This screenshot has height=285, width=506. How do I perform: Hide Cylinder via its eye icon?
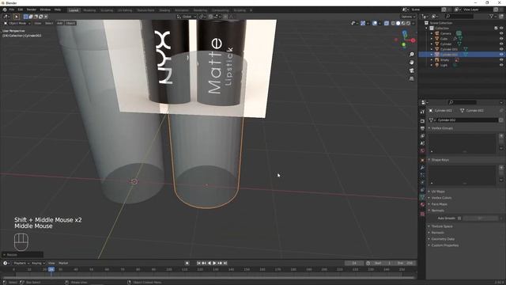(x=501, y=44)
